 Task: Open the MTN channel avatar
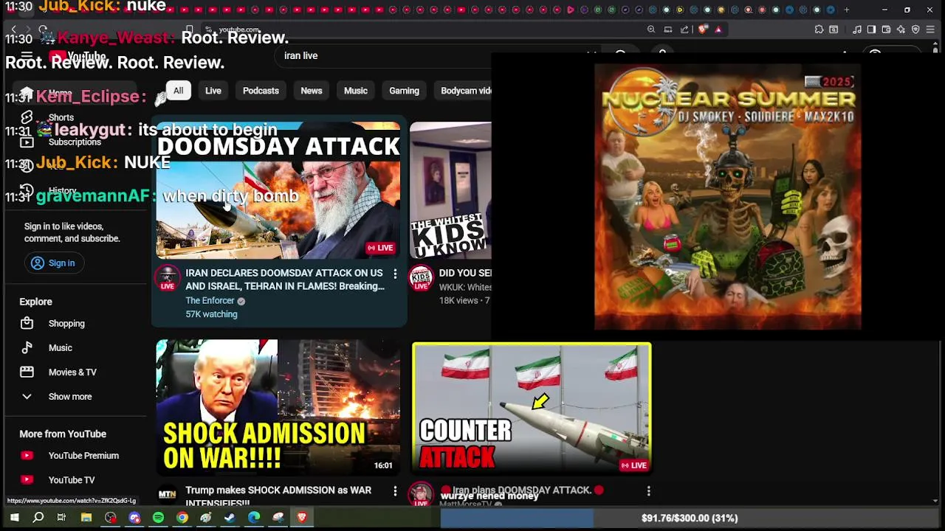168,495
